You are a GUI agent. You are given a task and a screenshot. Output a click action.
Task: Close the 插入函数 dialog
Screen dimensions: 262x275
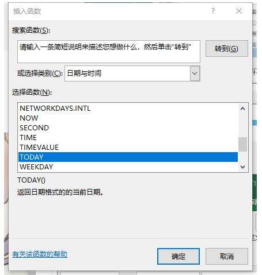pyautogui.click(x=239, y=11)
